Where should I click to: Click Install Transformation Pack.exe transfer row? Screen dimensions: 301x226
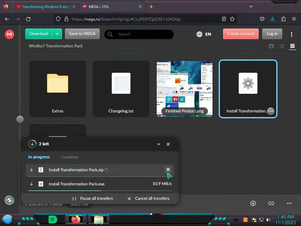(x=100, y=184)
